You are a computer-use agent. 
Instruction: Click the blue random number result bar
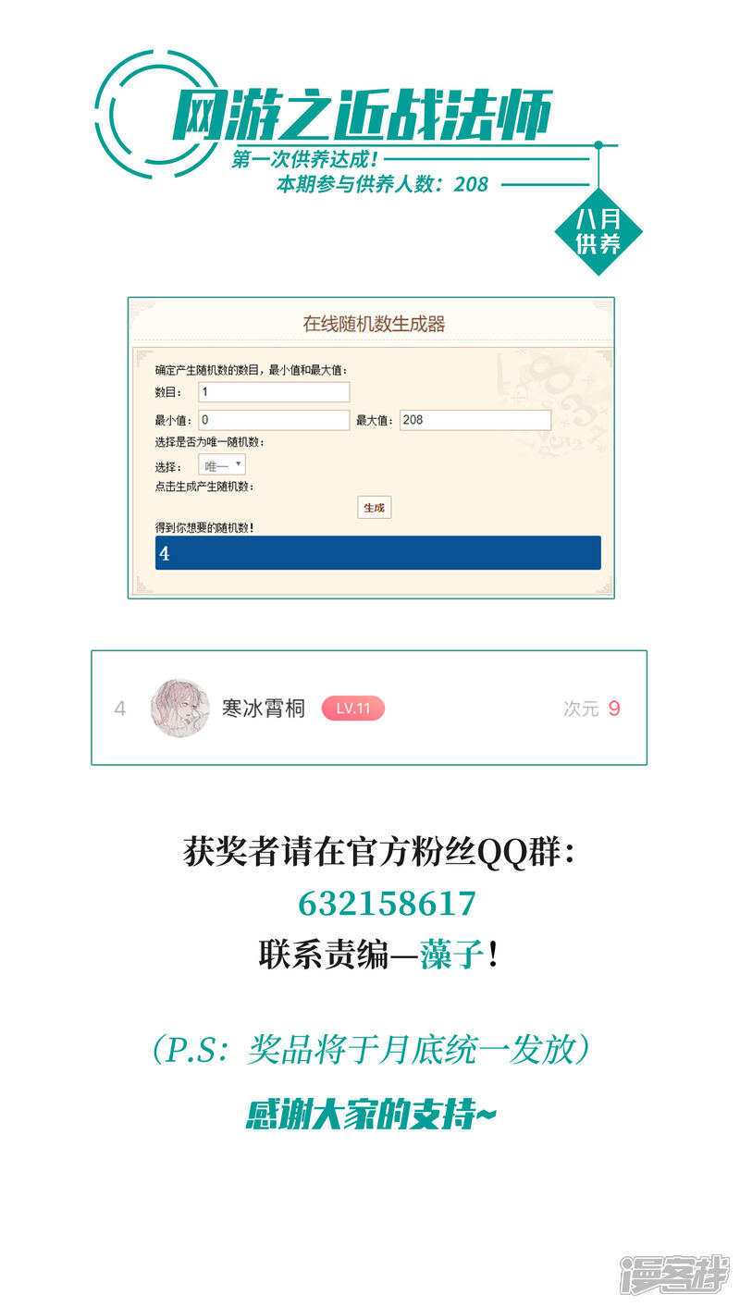(377, 553)
